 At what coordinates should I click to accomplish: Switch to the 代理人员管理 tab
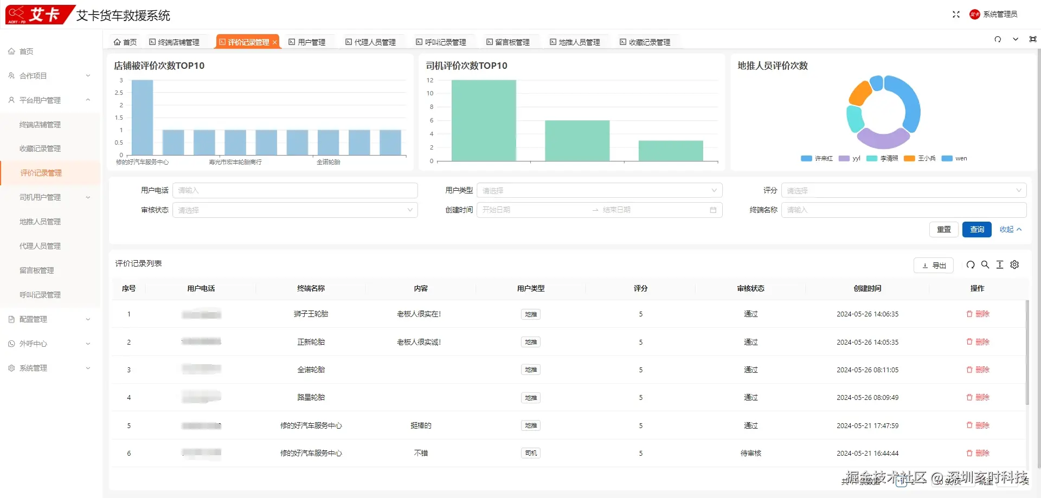pyautogui.click(x=371, y=42)
